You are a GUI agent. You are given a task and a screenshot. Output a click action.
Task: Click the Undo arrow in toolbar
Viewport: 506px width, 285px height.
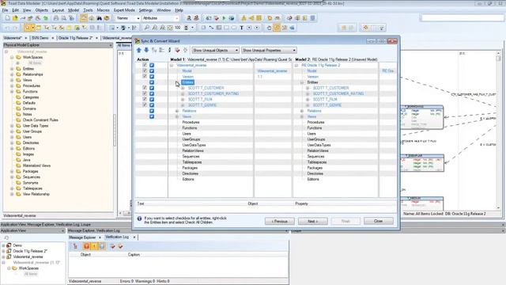[7, 28]
